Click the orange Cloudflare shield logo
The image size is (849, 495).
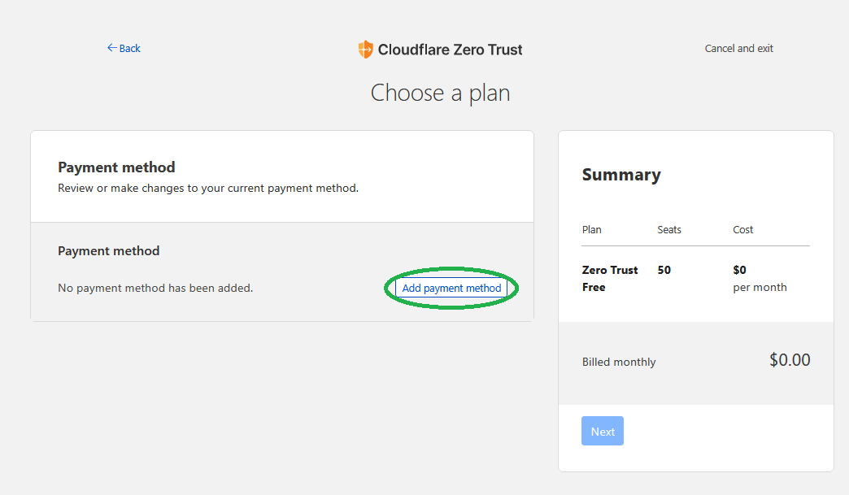click(366, 50)
